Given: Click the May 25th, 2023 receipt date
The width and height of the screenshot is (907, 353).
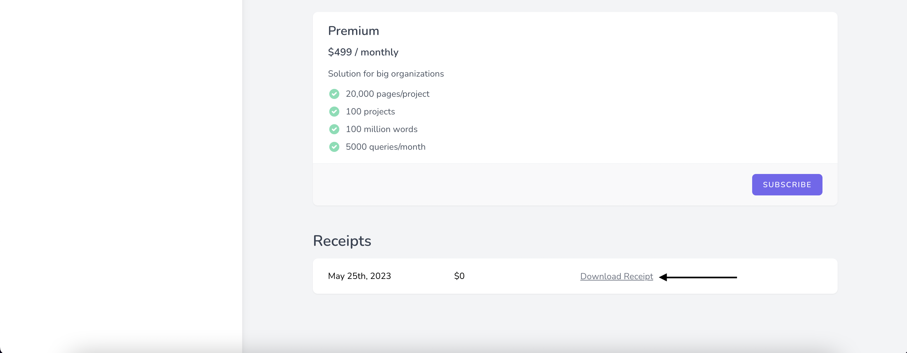Looking at the screenshot, I should 359,276.
